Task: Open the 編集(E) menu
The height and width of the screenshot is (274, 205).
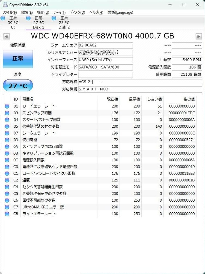Action: (x=27, y=12)
